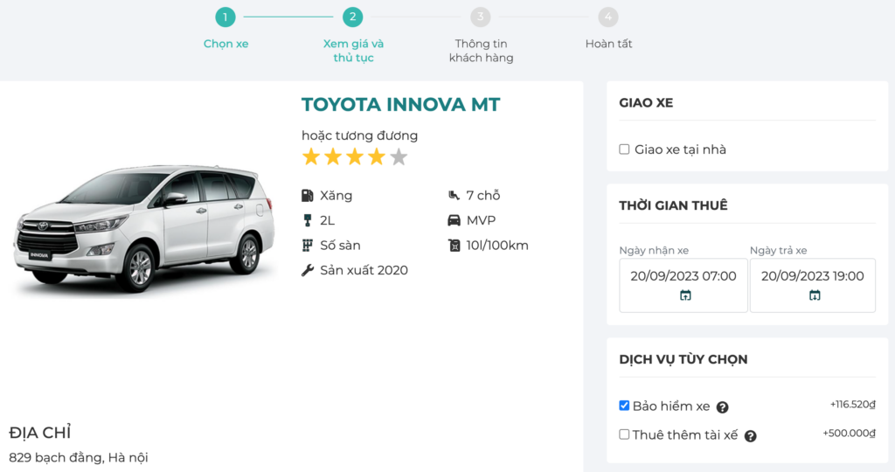Screen dimensions: 895x472
Task: Go to step 1 Chọn xe
Action: (x=225, y=17)
